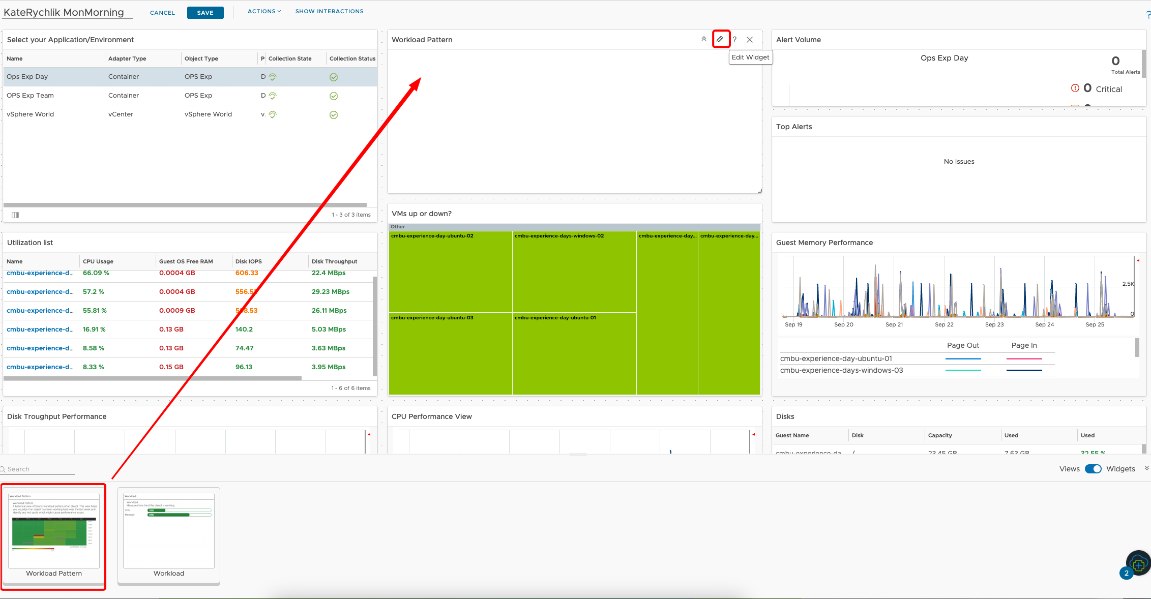Select the Workload Pattern widget thumbnail
Screen dimensions: 1151x599
pos(53,534)
